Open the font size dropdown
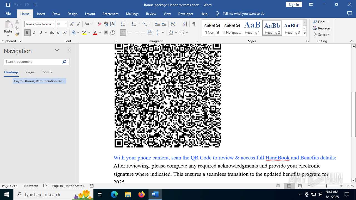Image resolution: width=356 pixels, height=200 pixels. 66,24
